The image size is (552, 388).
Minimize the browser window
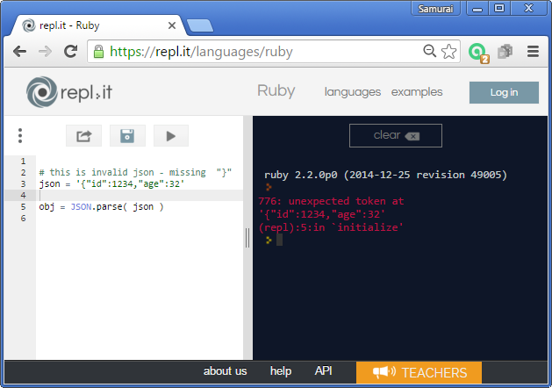coord(477,9)
